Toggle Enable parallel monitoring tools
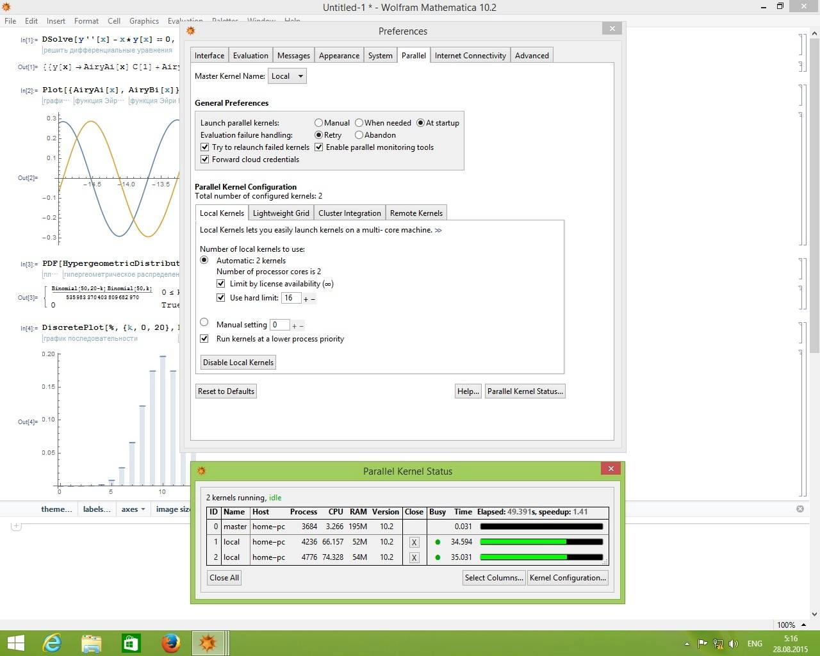 [x=318, y=147]
